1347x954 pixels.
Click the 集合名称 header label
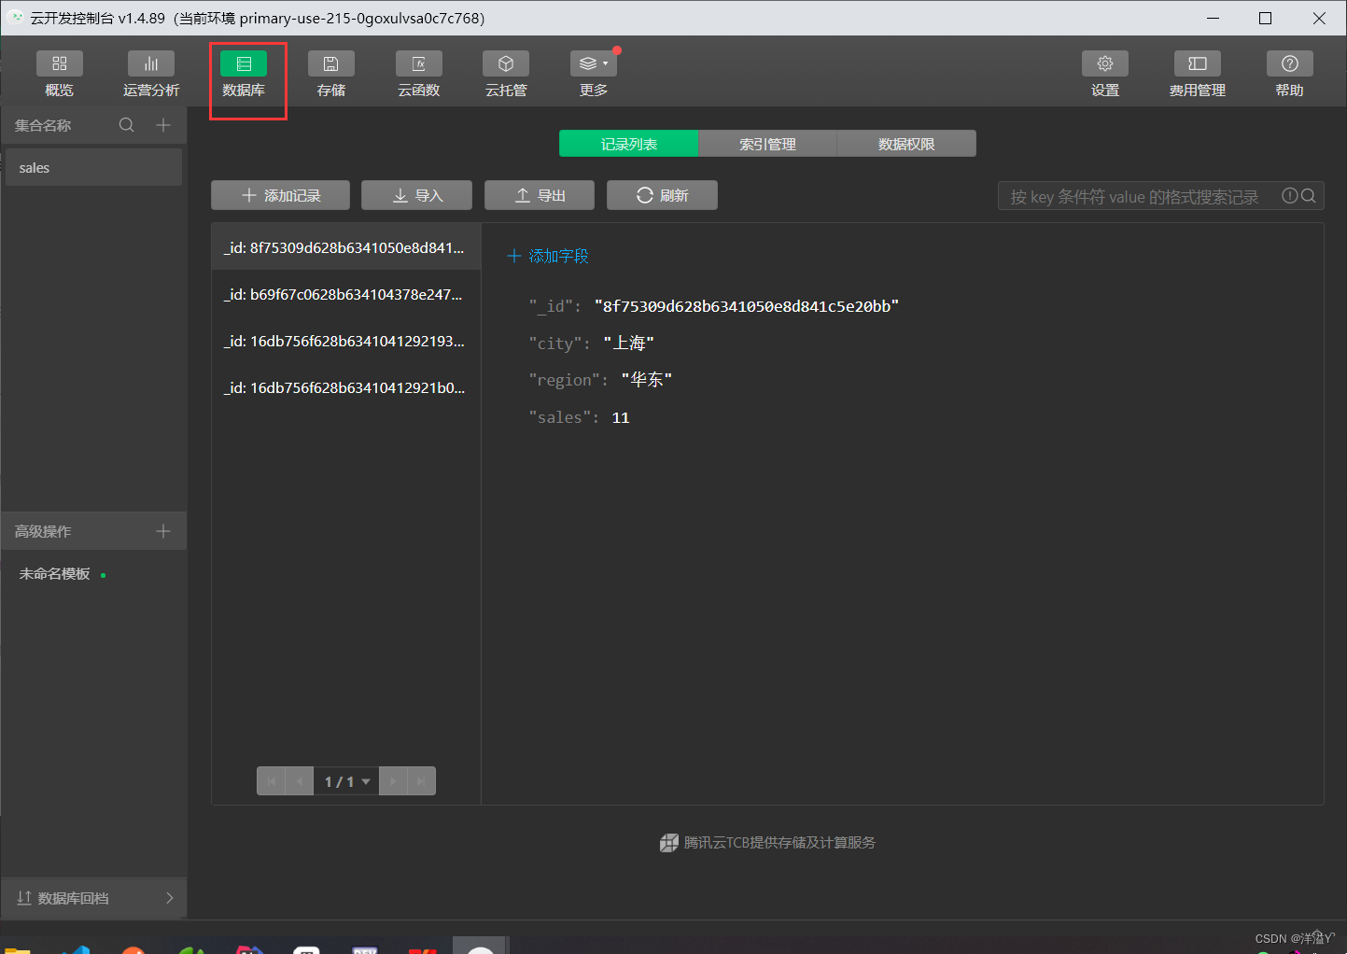pyautogui.click(x=43, y=125)
